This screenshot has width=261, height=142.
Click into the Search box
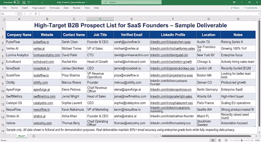pyautogui.click(x=131, y=2)
